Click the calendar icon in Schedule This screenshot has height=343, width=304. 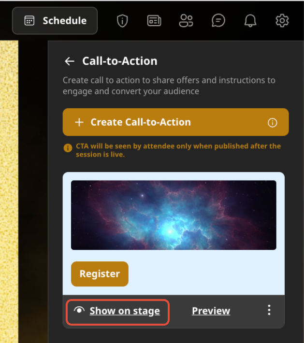click(x=29, y=21)
